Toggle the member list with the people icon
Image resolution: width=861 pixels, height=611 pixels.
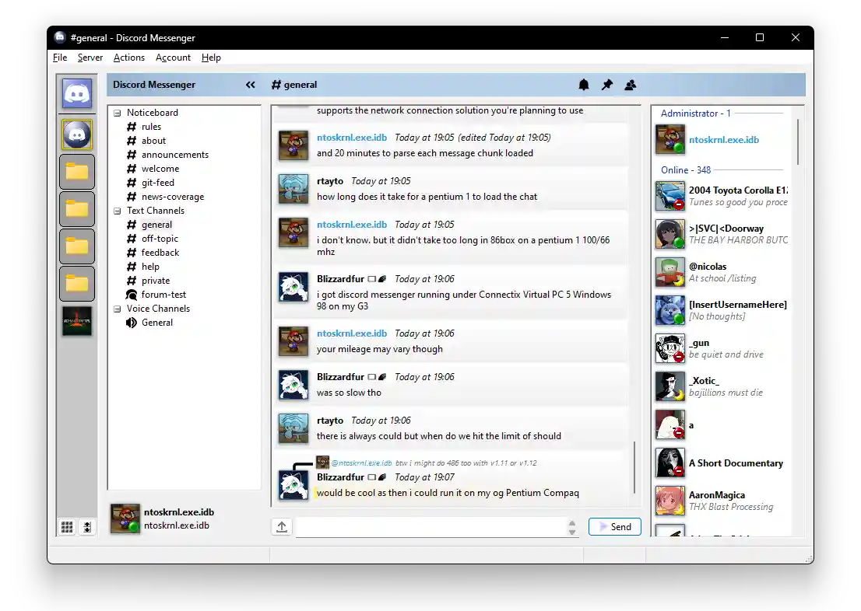[x=630, y=85]
